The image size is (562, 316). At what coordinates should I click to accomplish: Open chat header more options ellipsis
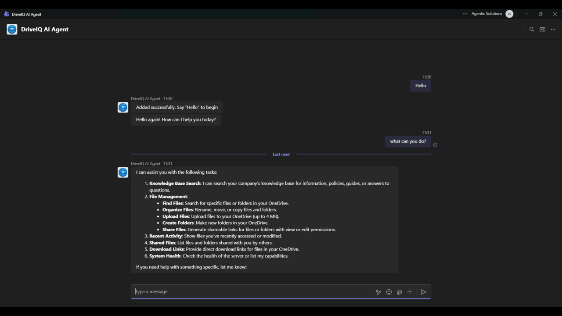tap(553, 29)
